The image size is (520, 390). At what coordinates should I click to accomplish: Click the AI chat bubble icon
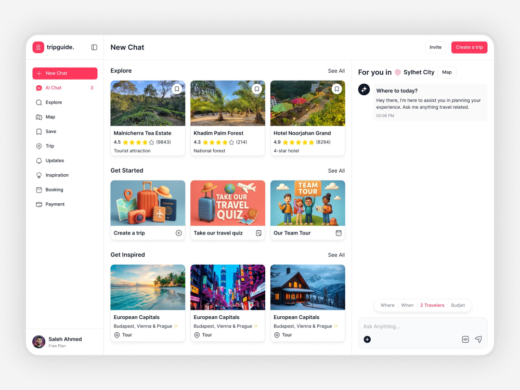39,88
